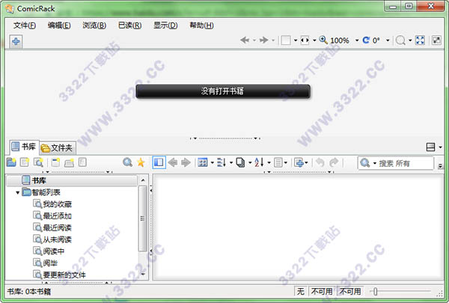The height and width of the screenshot is (303, 449).
Task: Click the fit-width page icon in reader toolbar
Action: pos(305,40)
